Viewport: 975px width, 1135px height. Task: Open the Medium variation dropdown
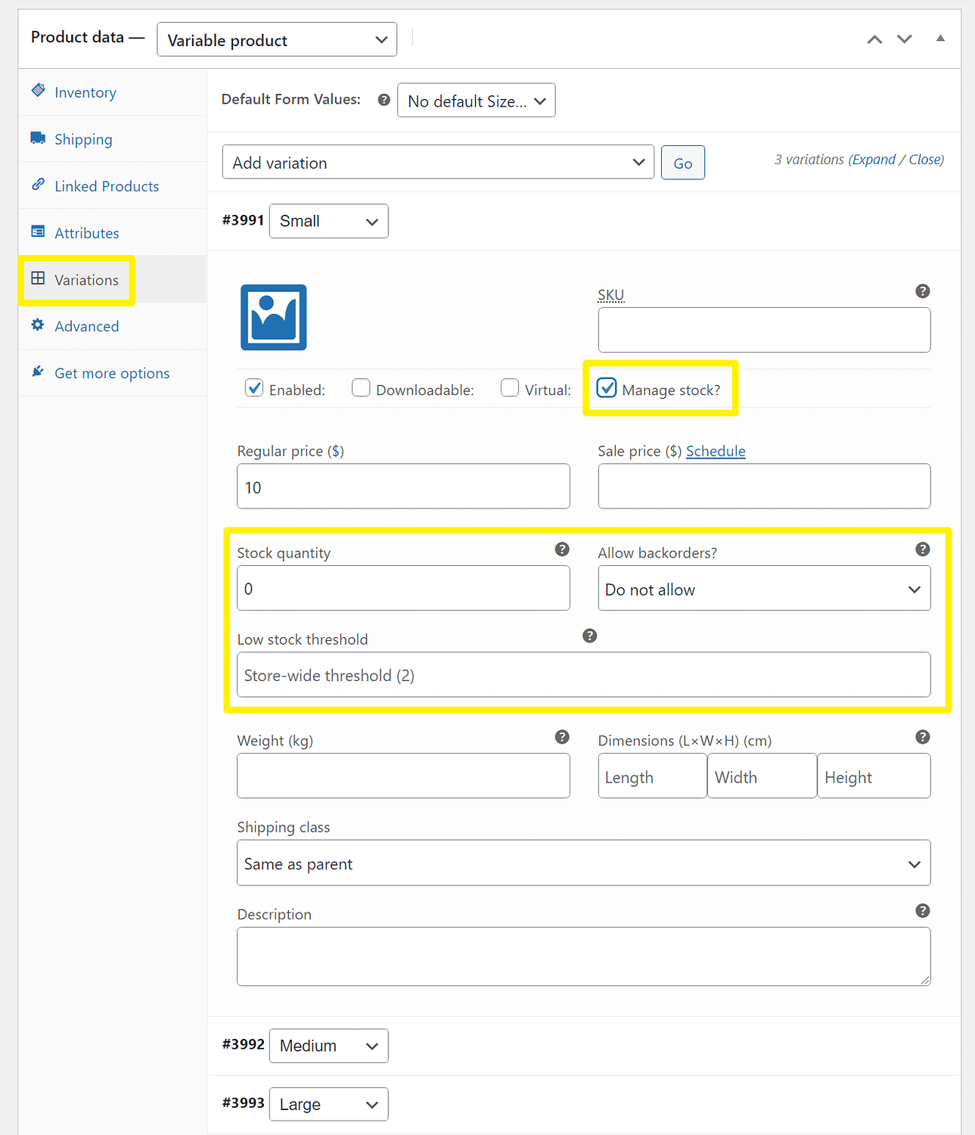[329, 1046]
